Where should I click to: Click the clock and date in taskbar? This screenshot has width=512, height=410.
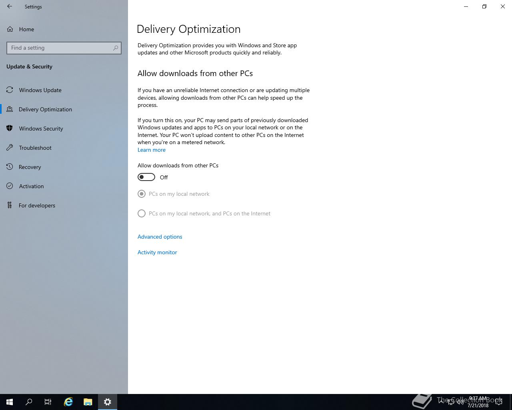point(478,402)
